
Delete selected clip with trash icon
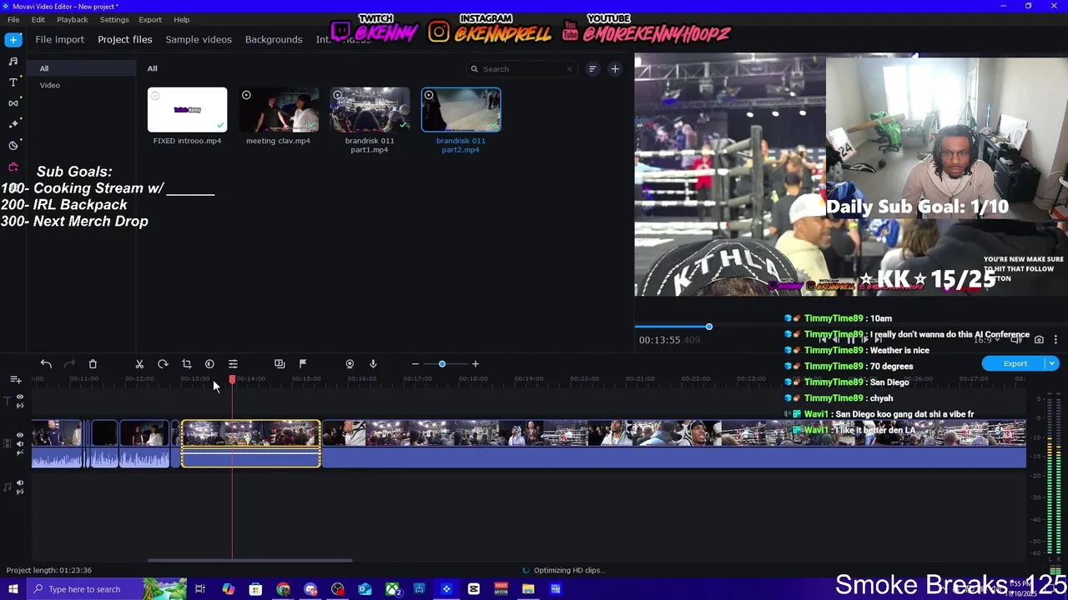[x=93, y=364]
